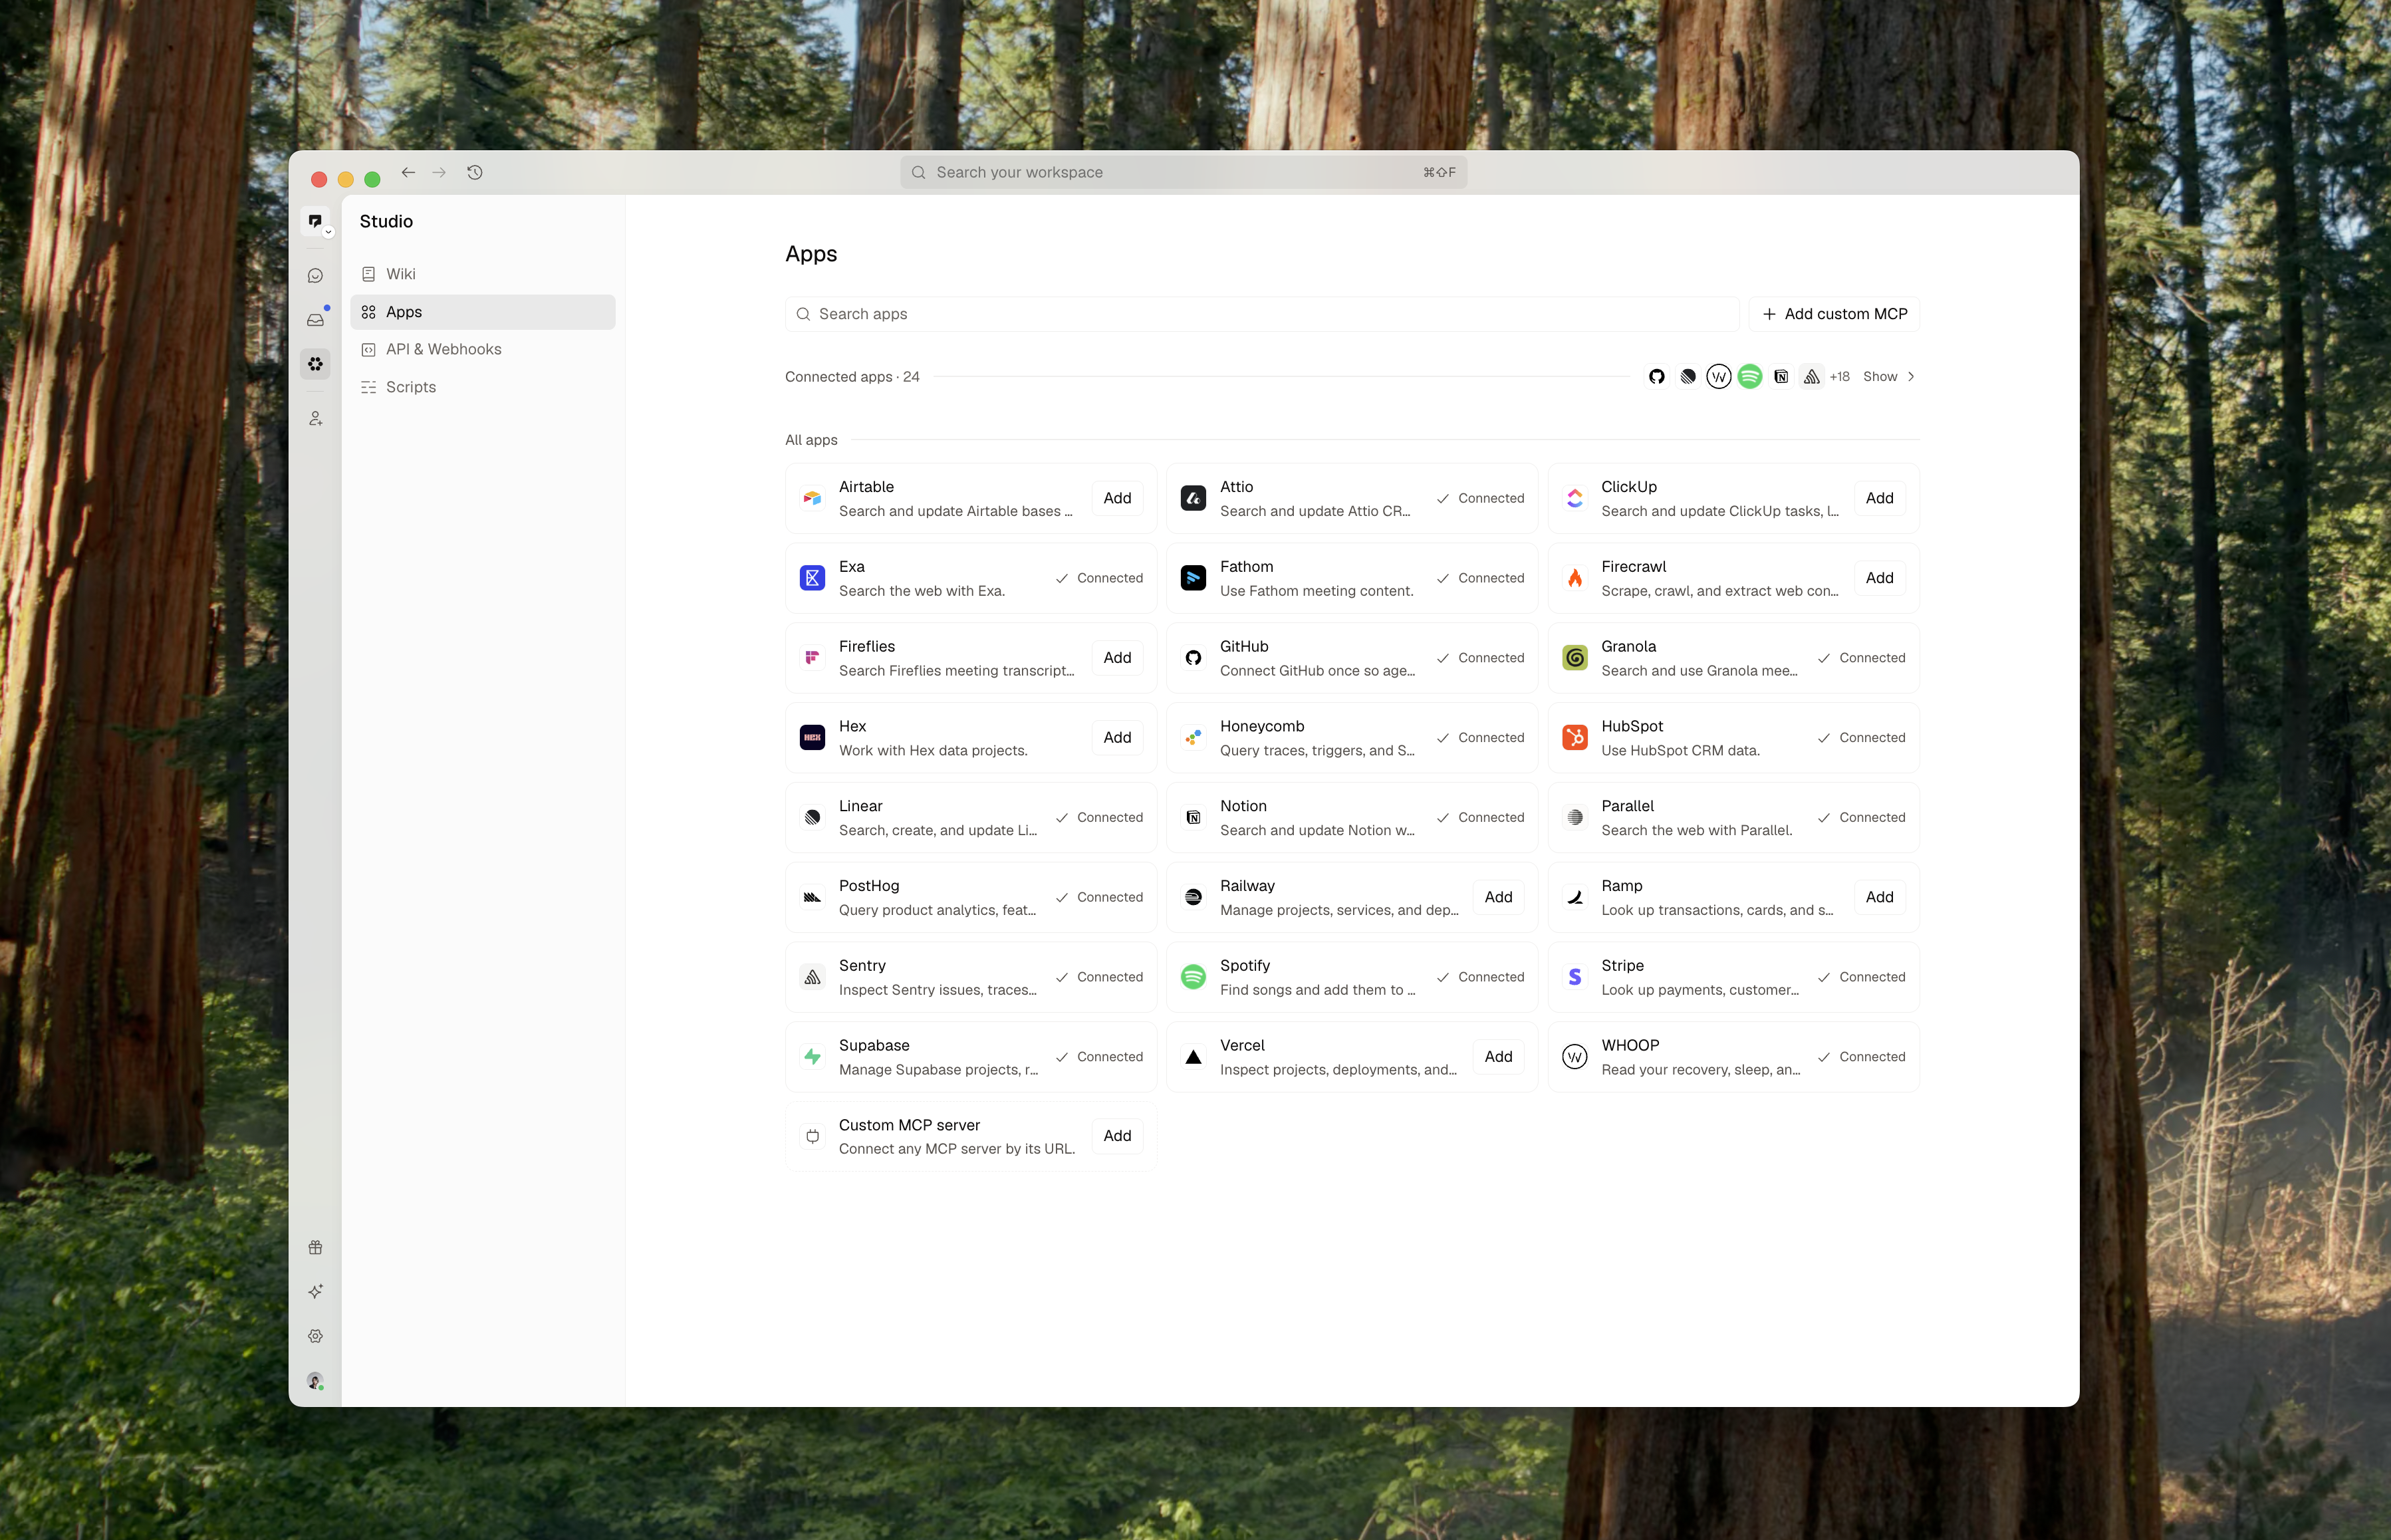The height and width of the screenshot is (1540, 2391).
Task: Add the Firecrawl app
Action: click(1879, 578)
